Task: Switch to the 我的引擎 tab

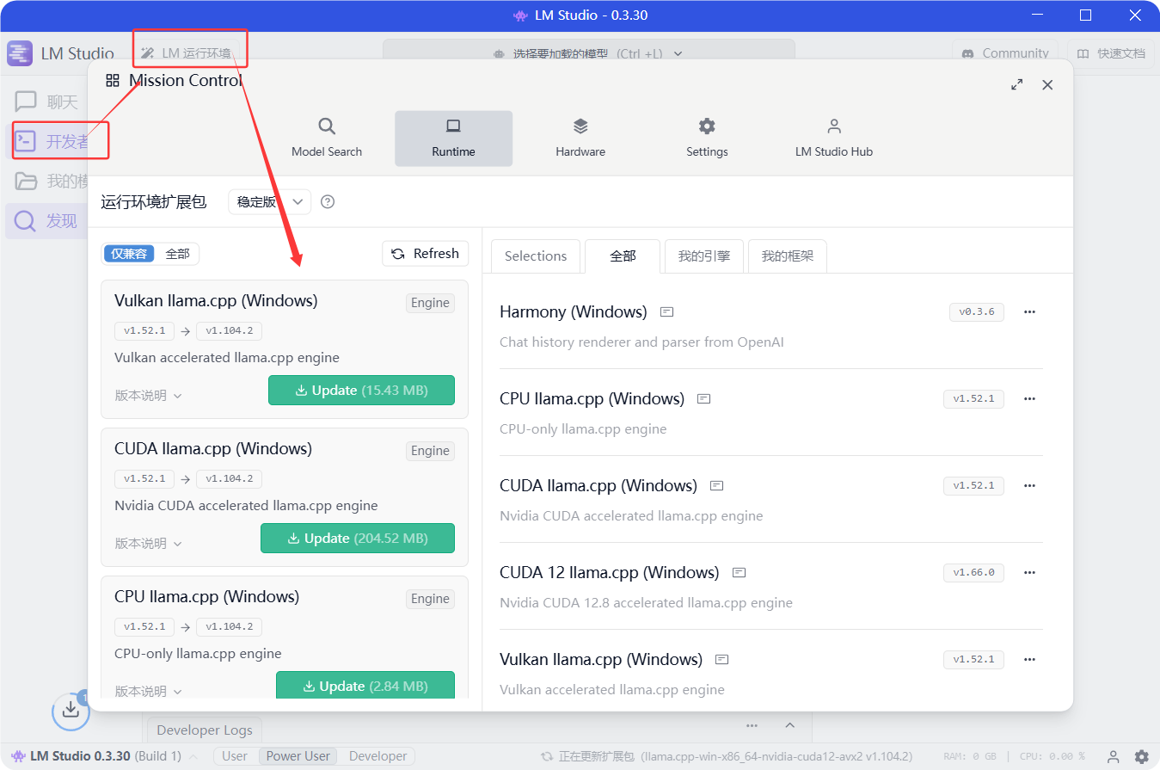Action: tap(703, 256)
